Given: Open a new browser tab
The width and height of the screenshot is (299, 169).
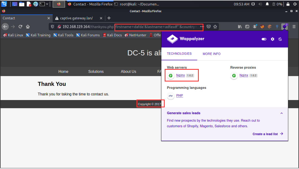Looking at the screenshot, I should [109, 18].
